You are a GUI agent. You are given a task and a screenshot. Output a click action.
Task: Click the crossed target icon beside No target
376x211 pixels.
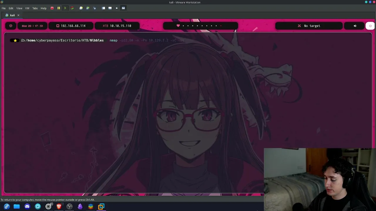tap(299, 26)
